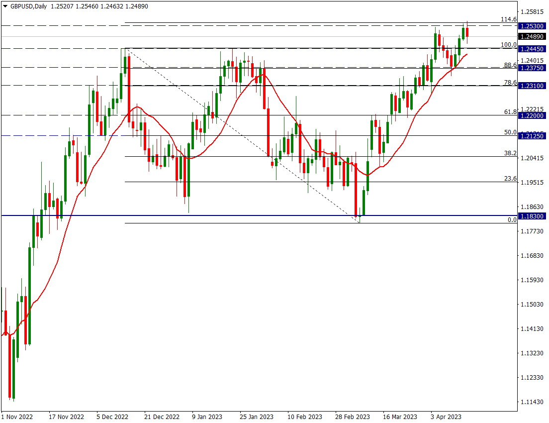
Task: Select the 28 Feb 2023 date label
Action: click(x=353, y=417)
